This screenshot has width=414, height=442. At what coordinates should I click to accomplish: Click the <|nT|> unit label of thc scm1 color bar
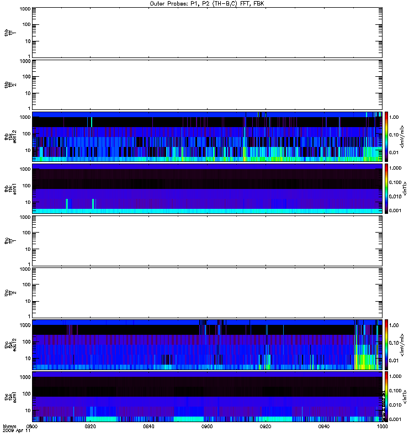405,397
